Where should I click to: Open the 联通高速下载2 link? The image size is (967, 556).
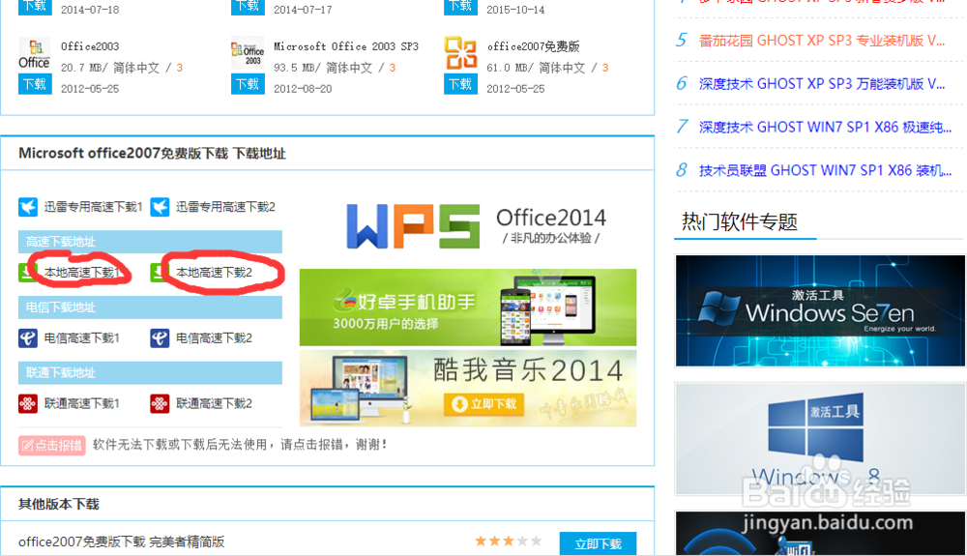pos(214,404)
